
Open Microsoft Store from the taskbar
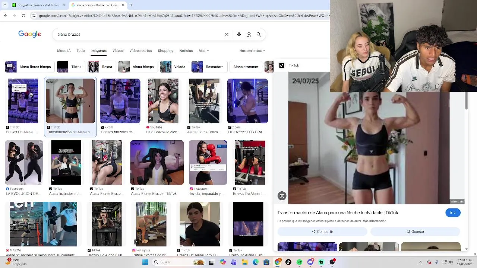coord(266,262)
